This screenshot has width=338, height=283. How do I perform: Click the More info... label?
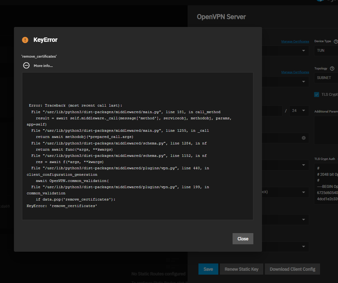pos(43,66)
